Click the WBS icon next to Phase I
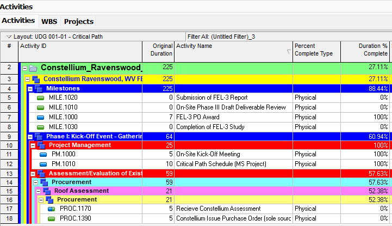 39,137
